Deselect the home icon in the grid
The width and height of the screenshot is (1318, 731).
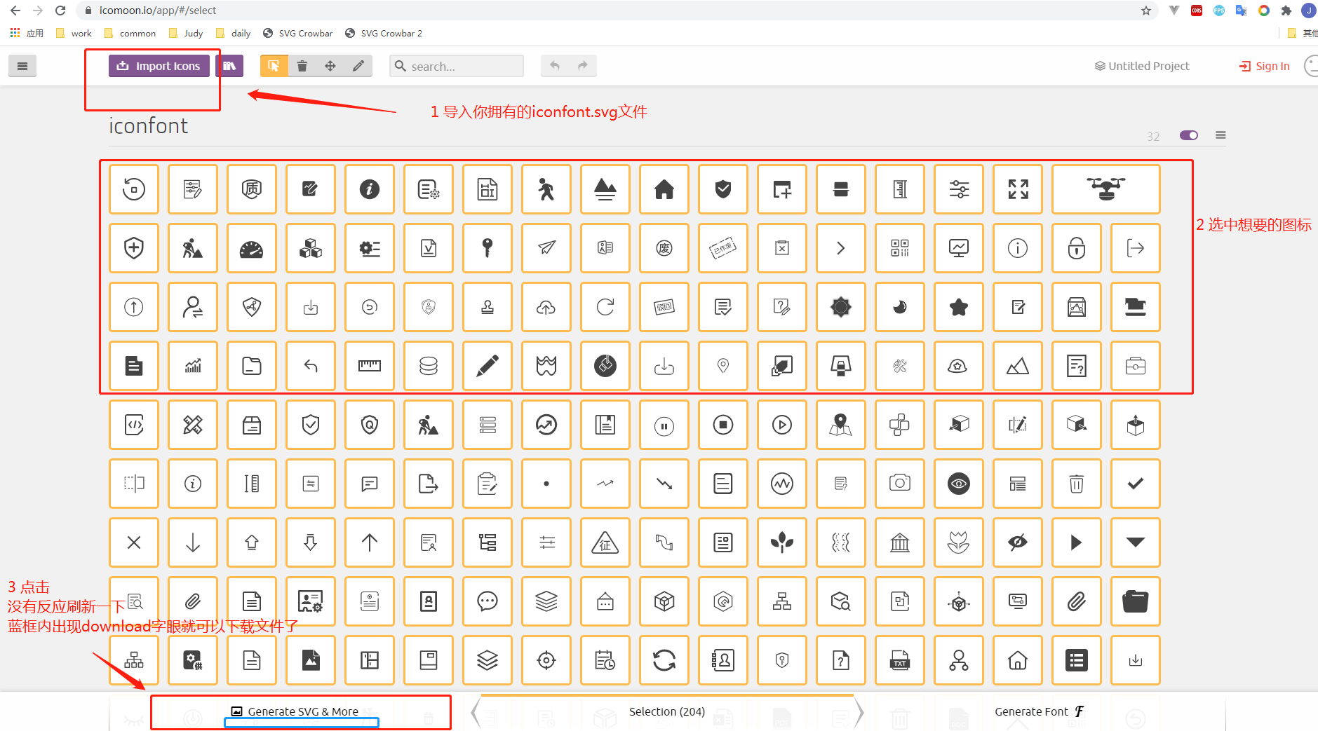(x=664, y=189)
